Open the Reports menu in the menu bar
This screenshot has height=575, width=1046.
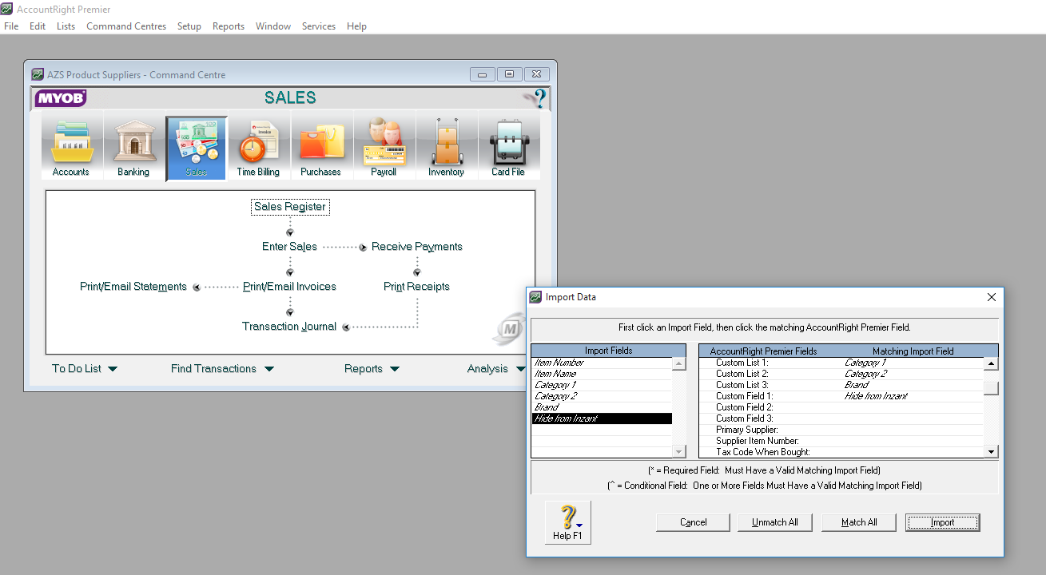(x=229, y=26)
